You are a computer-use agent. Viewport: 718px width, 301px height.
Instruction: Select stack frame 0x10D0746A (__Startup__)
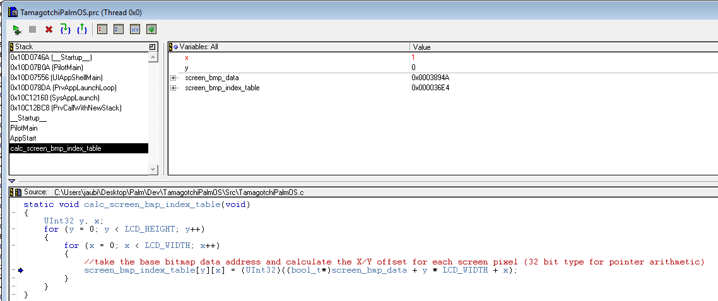point(79,57)
